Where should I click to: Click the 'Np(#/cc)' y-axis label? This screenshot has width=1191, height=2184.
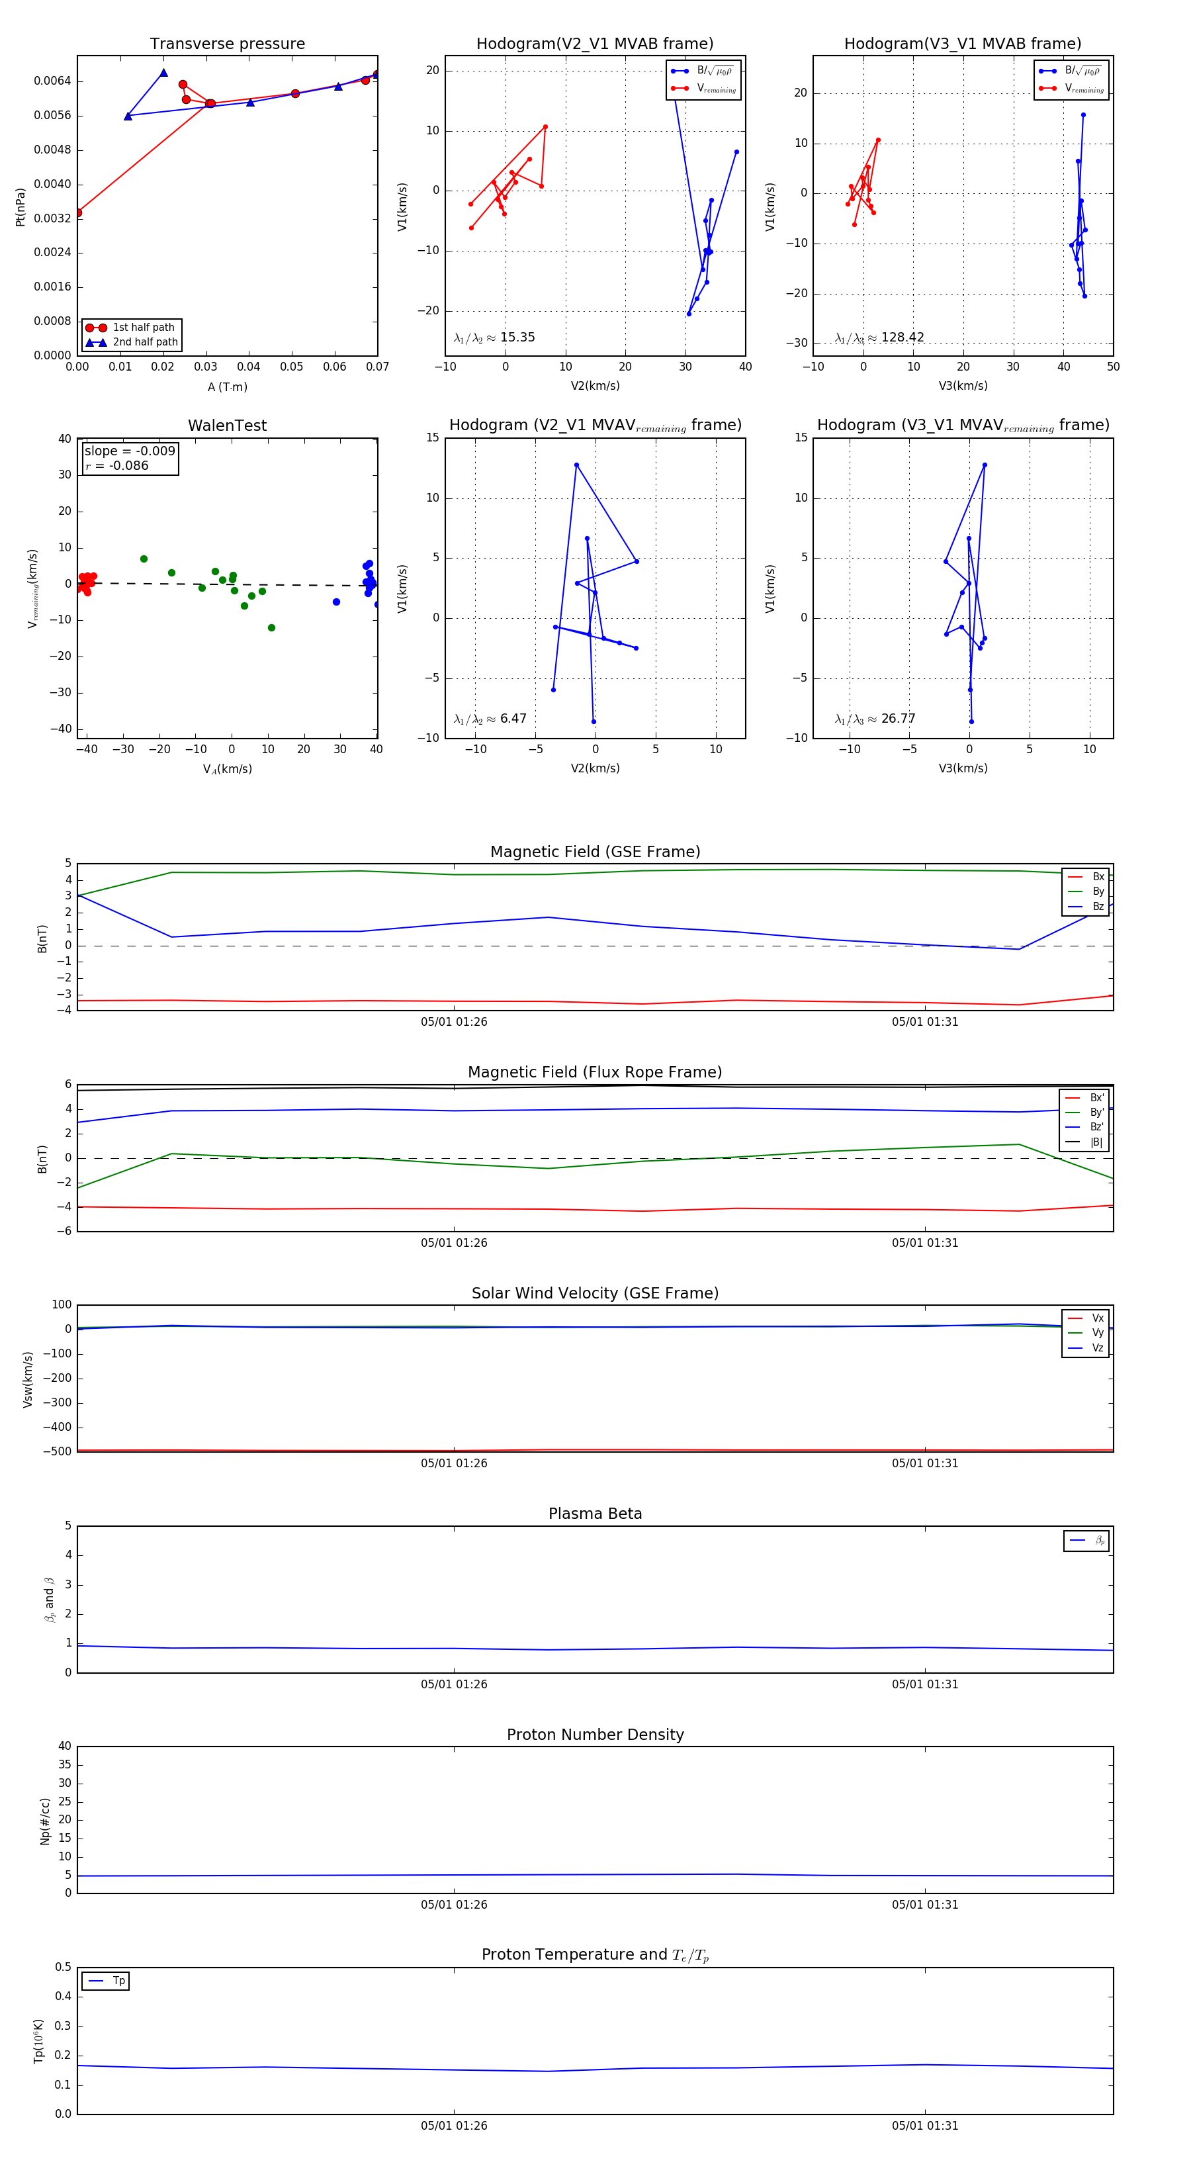45,1820
